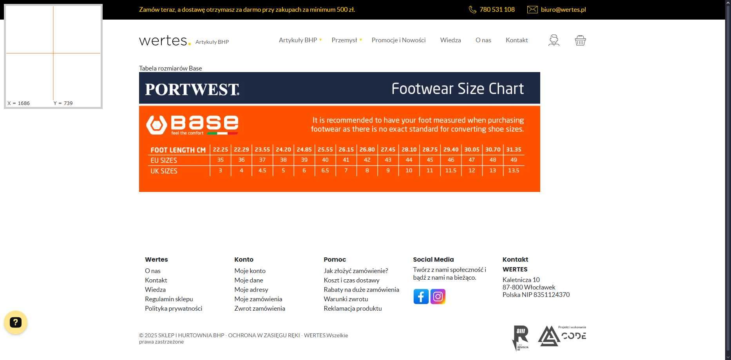This screenshot has height=360, width=731.
Task: Call phone number 780 531 108
Action: tap(497, 9)
